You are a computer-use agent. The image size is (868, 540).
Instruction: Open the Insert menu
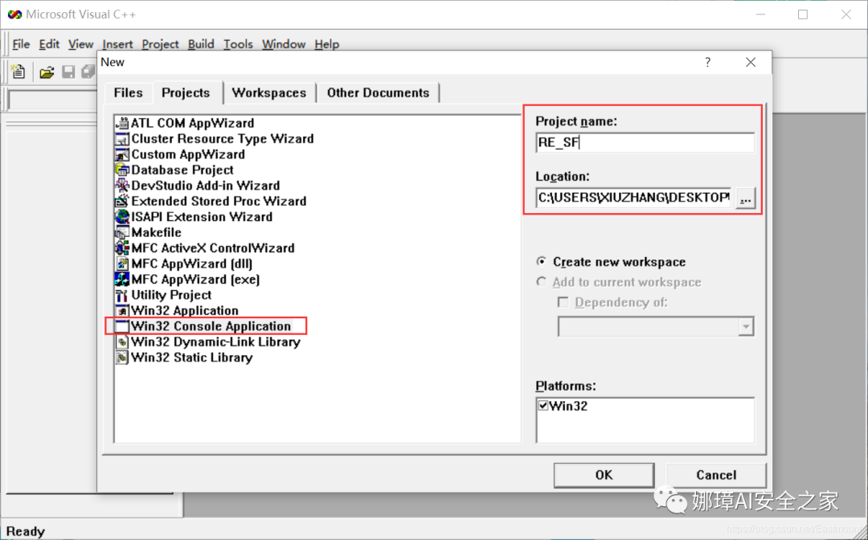coord(117,44)
